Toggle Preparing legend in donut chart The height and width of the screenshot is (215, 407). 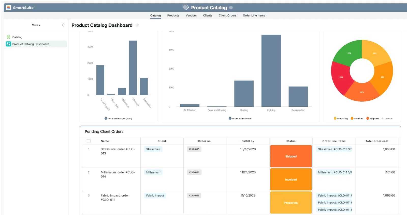click(341, 118)
